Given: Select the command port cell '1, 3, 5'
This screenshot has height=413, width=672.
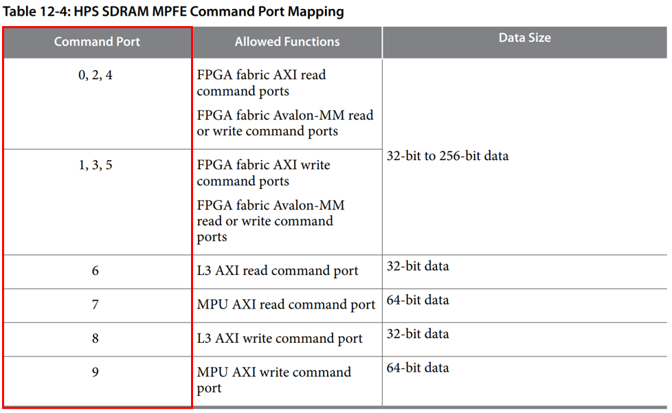Looking at the screenshot, I should pos(96,166).
